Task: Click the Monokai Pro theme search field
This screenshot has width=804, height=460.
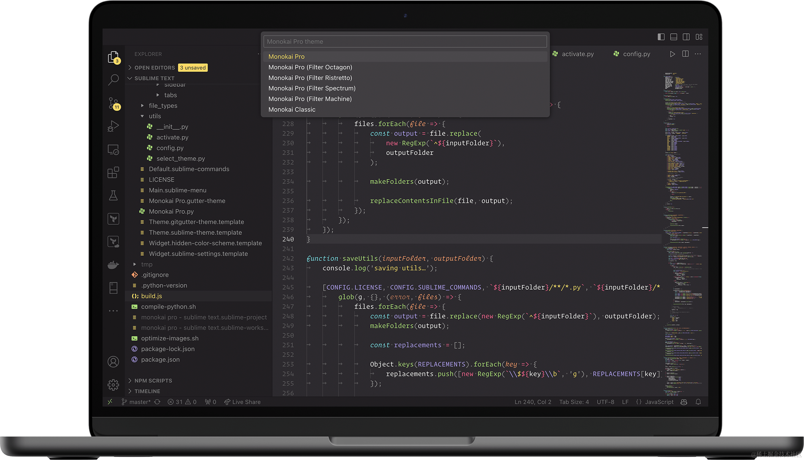Action: click(405, 41)
